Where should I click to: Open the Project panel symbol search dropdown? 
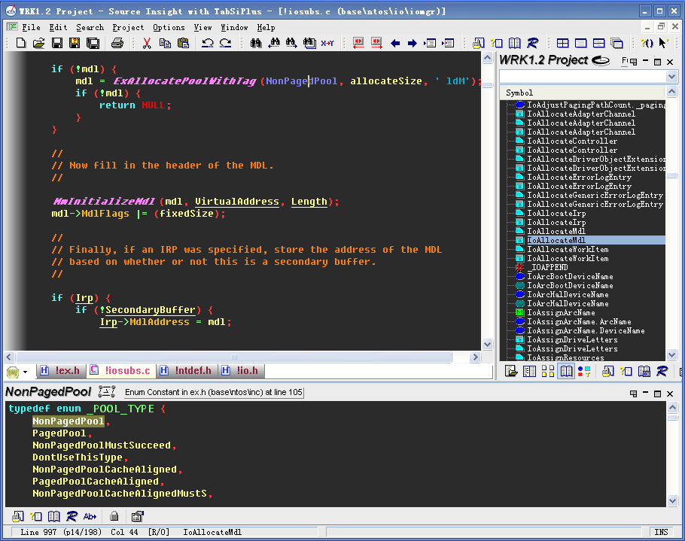point(671,77)
